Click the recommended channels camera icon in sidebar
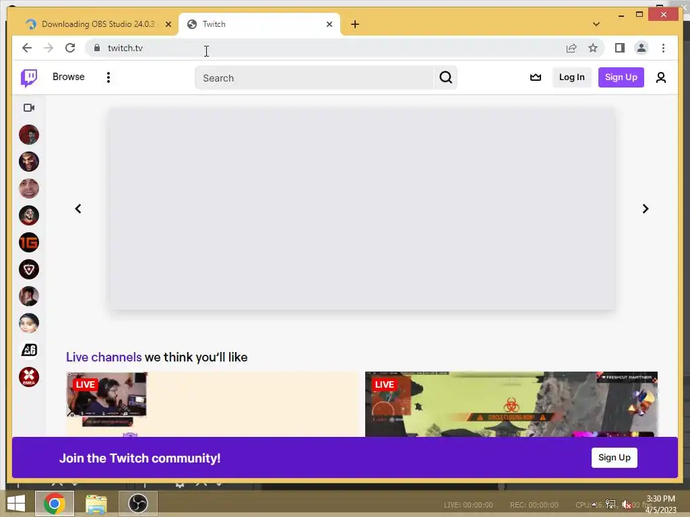Viewport: 690px width, 517px height. click(x=29, y=108)
